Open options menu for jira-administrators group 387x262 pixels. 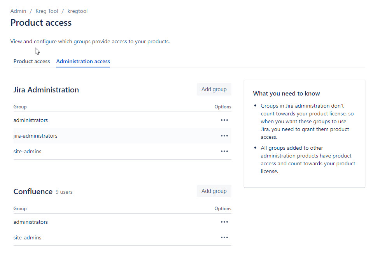click(x=224, y=136)
